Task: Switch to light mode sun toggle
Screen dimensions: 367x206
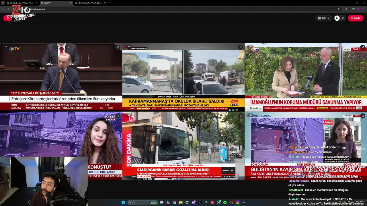Action: pos(343,18)
